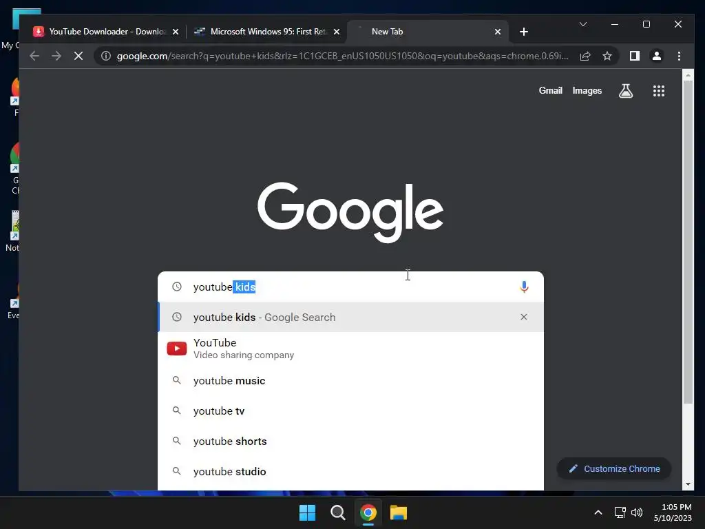705x529 pixels.
Task: Open Search Labs flask icon
Action: tap(626, 91)
